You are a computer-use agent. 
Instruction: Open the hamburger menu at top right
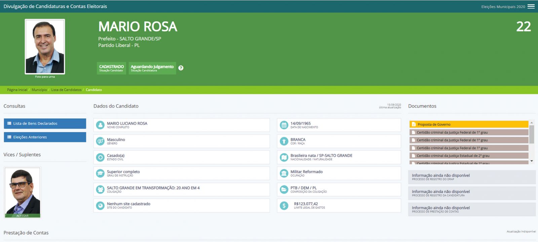(531, 6)
